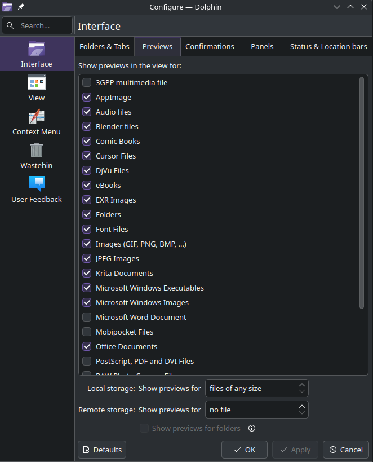
Task: Enable 3GPP multimedia file previews
Action: tap(87, 82)
